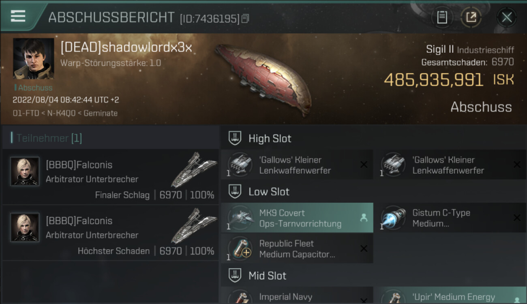This screenshot has height=304, width=527.
Task: Open first 'Gallows' Kleiner Lenkwaffenwerfer item
Action: (297, 165)
